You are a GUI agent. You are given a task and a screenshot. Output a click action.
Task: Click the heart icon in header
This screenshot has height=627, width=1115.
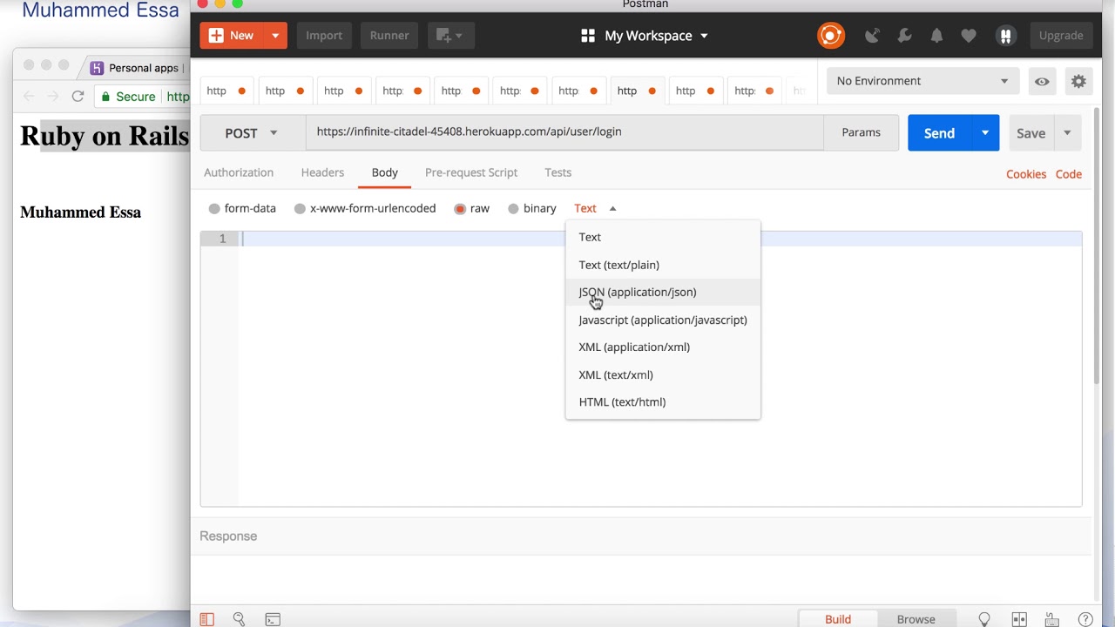[969, 36]
